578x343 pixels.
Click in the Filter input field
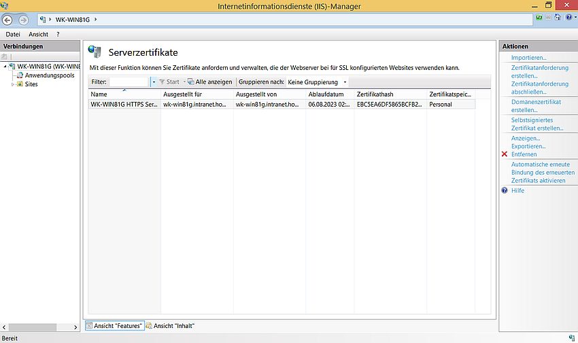pos(129,82)
